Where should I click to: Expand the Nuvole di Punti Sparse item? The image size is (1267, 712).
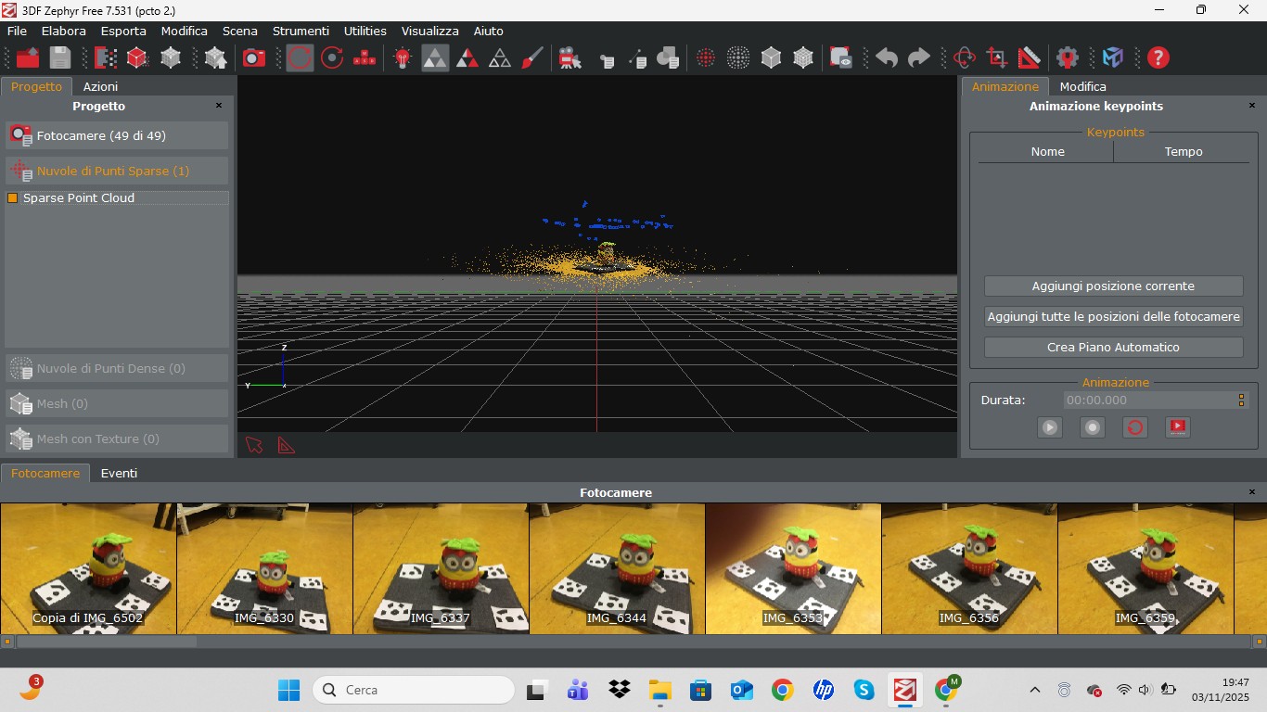click(116, 171)
